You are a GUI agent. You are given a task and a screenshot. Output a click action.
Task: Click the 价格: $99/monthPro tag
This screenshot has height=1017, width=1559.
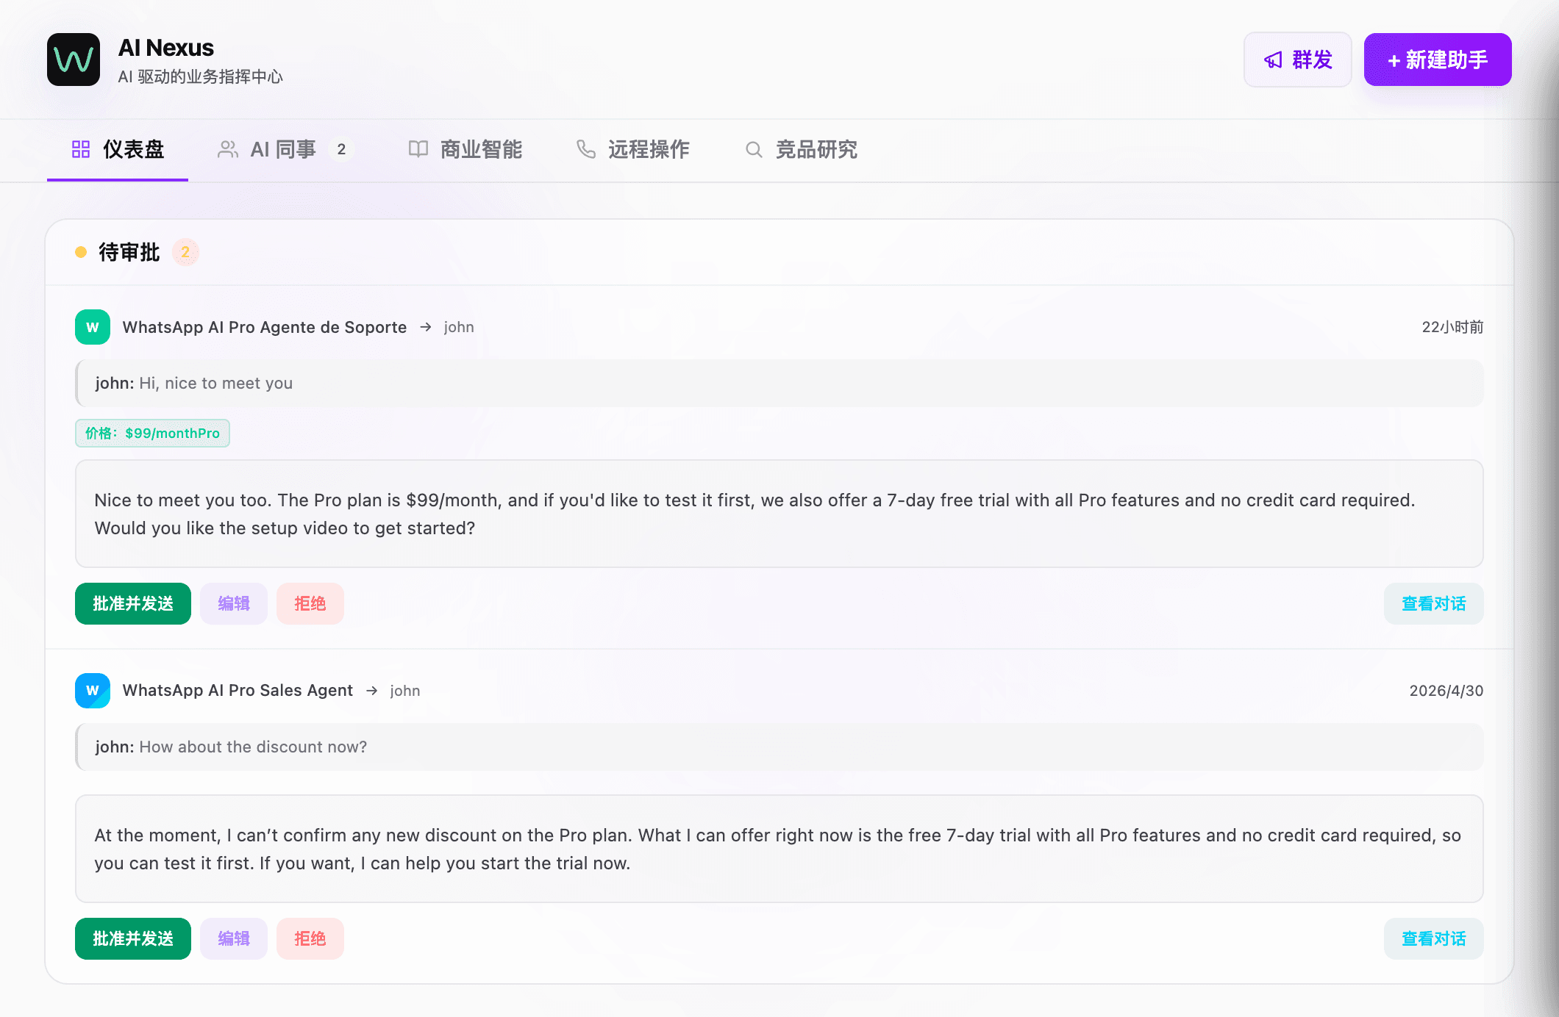(152, 434)
